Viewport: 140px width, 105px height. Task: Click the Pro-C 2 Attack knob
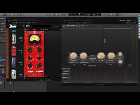(101, 56)
